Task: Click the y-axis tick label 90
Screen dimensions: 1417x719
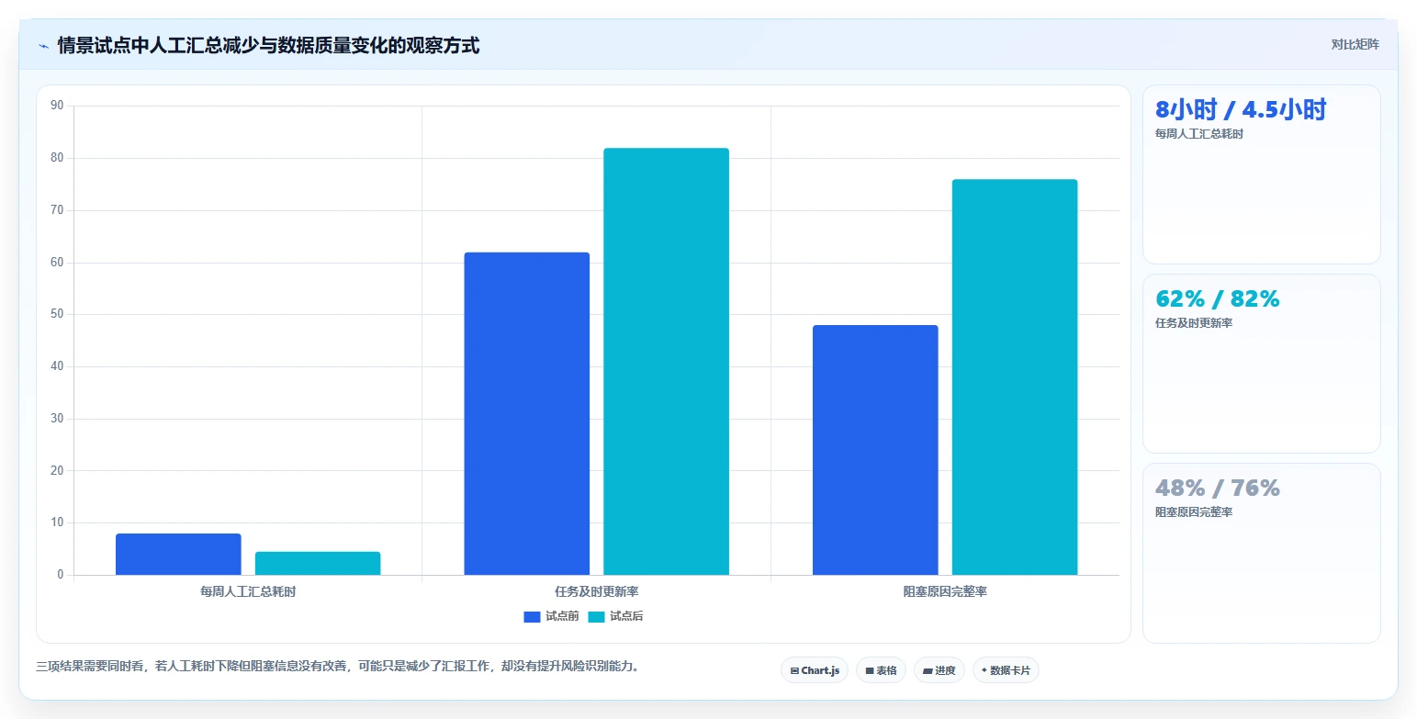Action: (x=57, y=106)
